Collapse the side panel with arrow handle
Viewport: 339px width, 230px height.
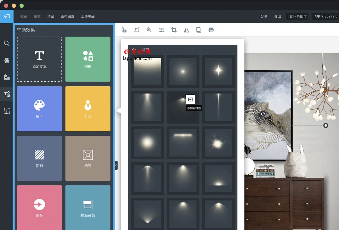click(116, 165)
